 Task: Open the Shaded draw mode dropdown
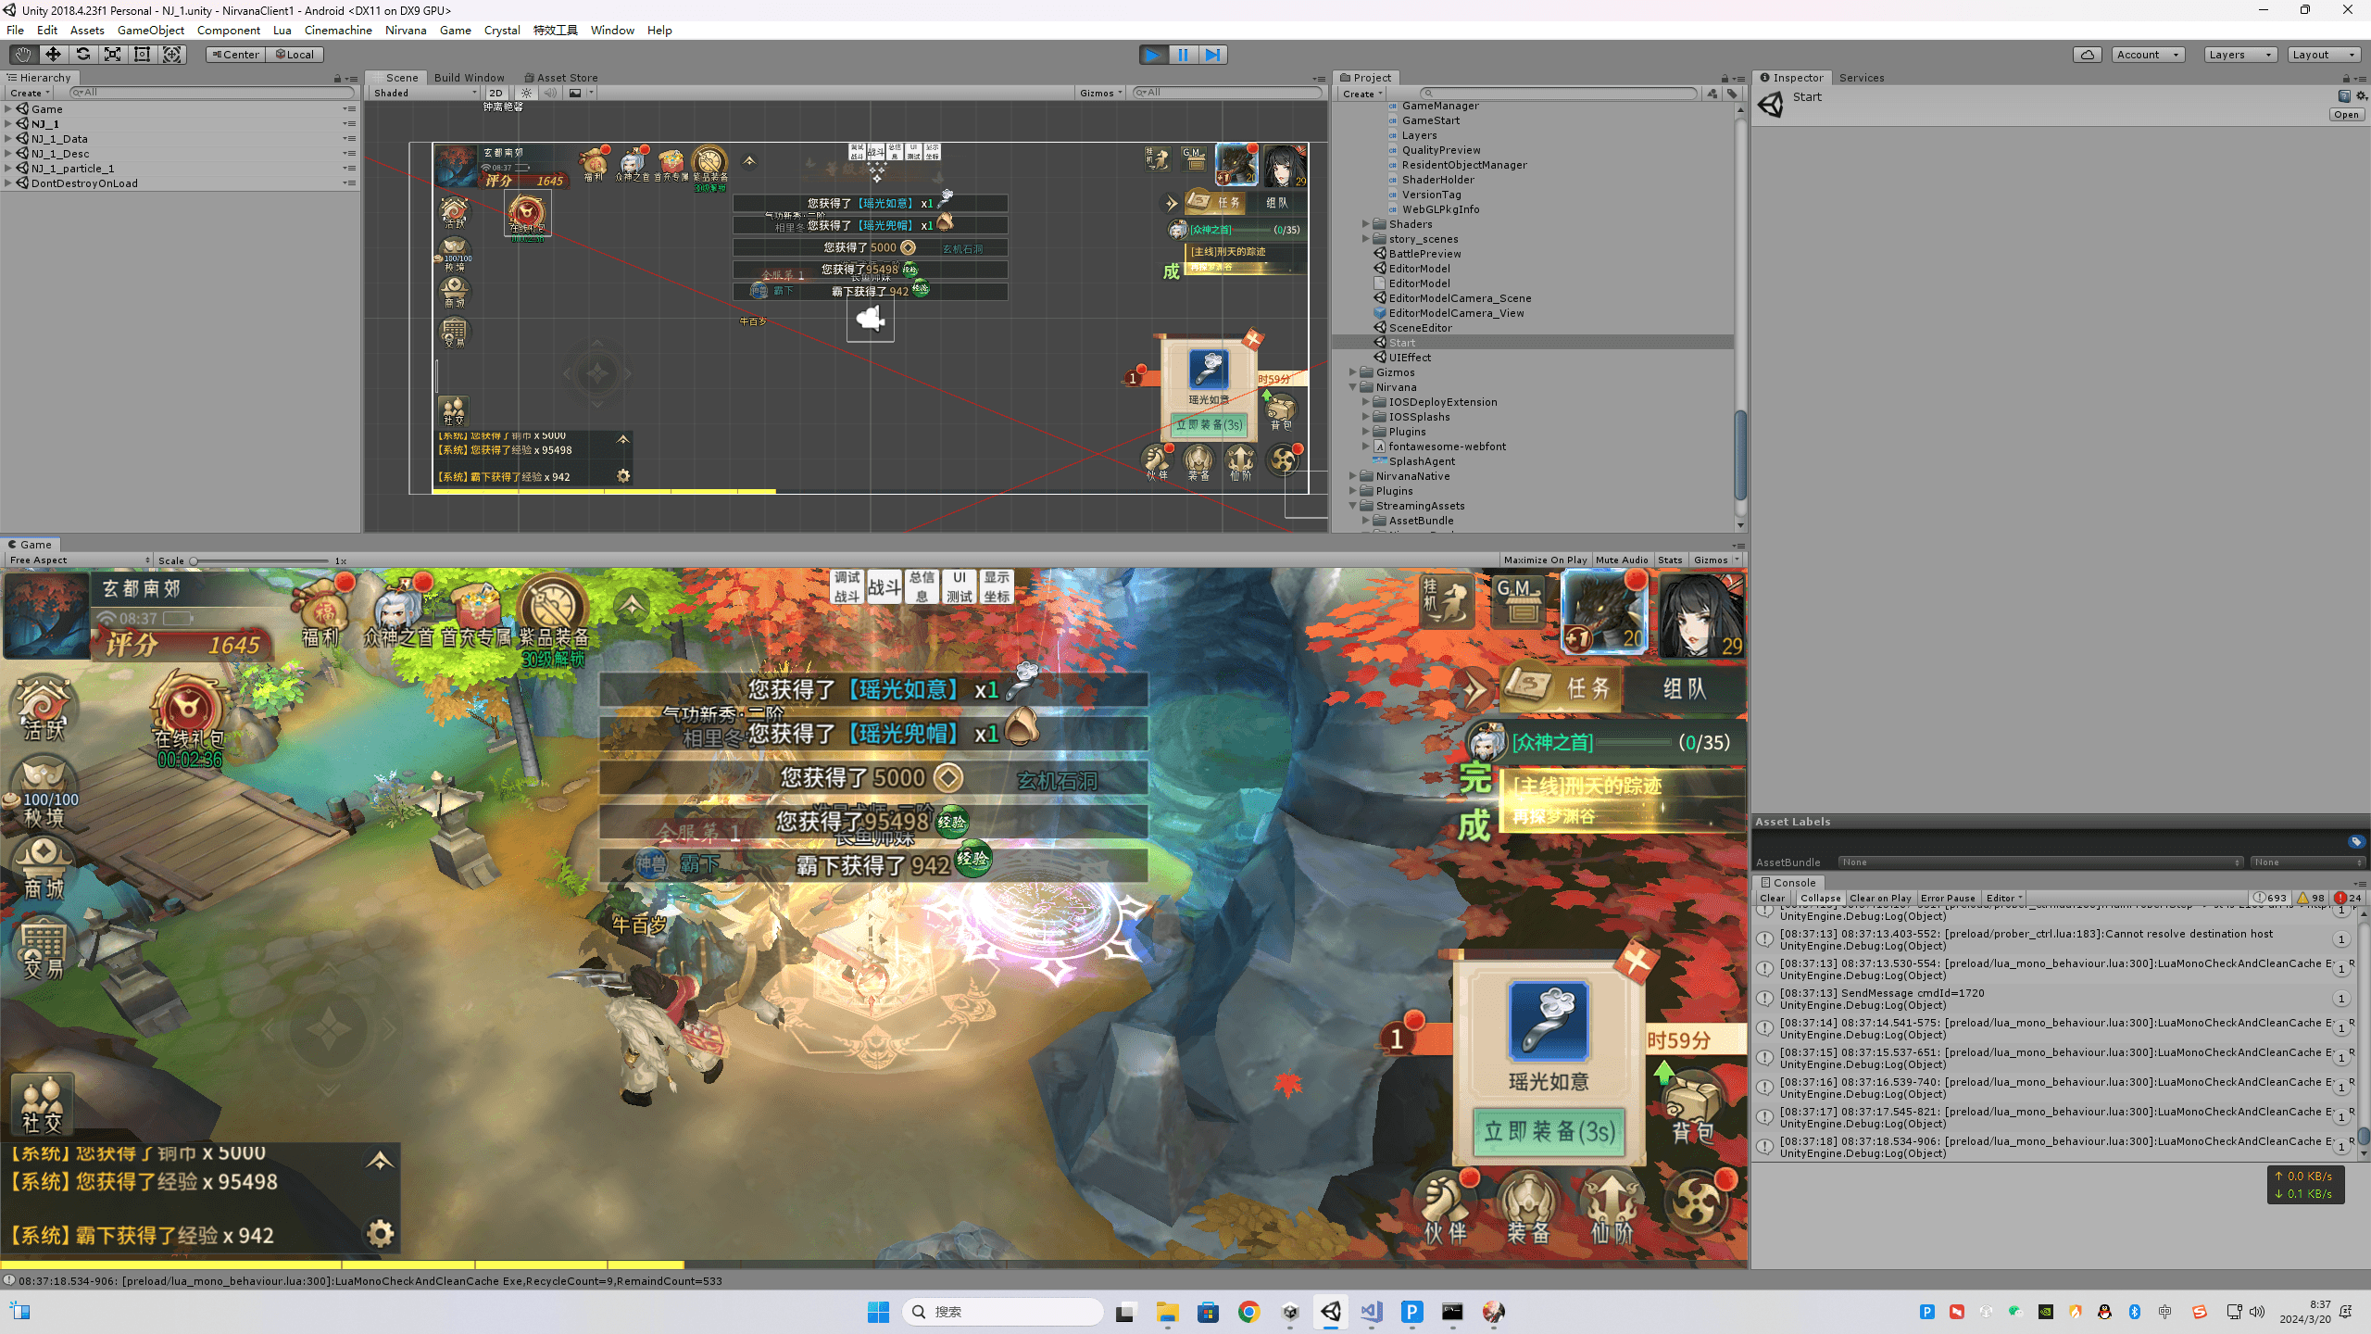[424, 93]
